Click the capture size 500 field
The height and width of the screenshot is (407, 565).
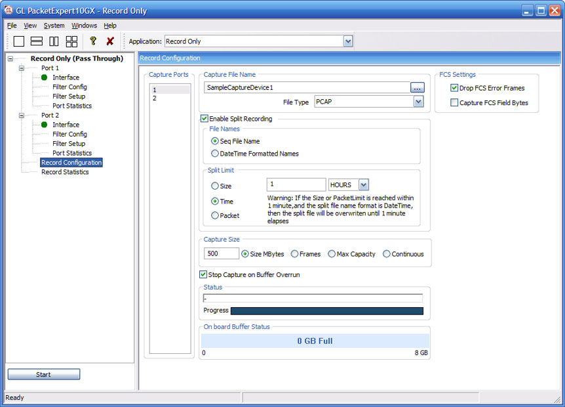222,253
